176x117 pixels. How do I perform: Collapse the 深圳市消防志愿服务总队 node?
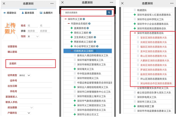tap(135, 33)
